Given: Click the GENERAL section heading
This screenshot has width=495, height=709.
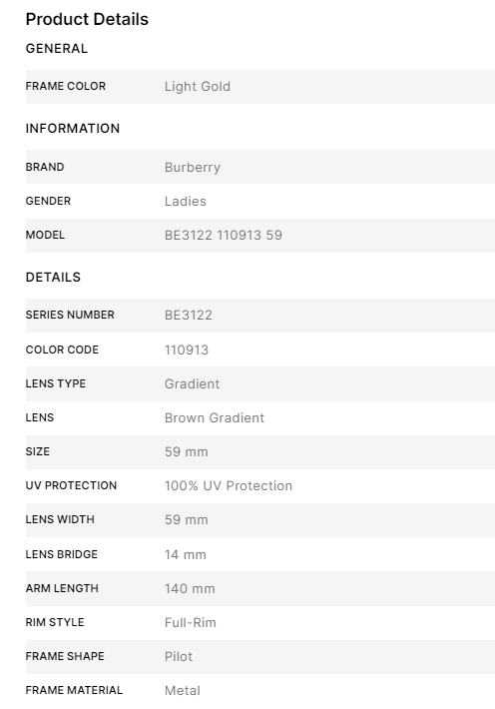Looking at the screenshot, I should tap(57, 48).
